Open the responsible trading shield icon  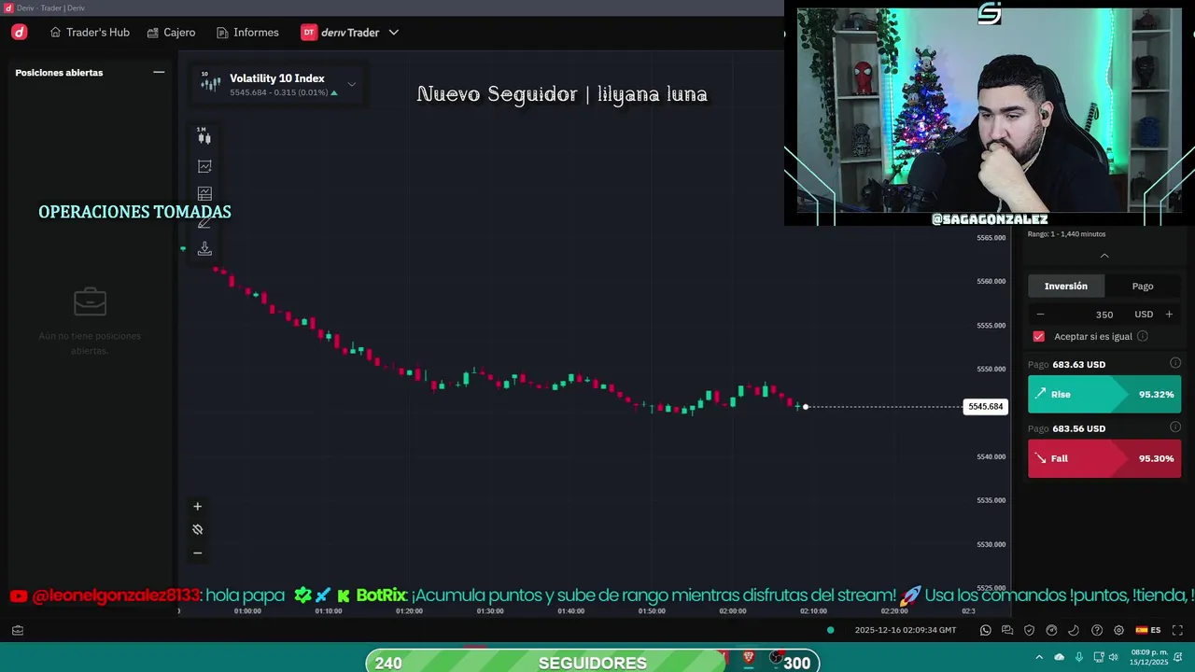1030,630
